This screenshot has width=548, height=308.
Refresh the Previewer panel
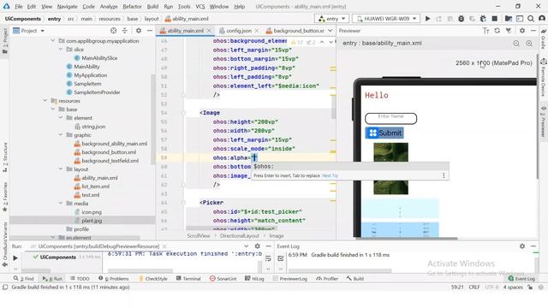[x=497, y=31]
